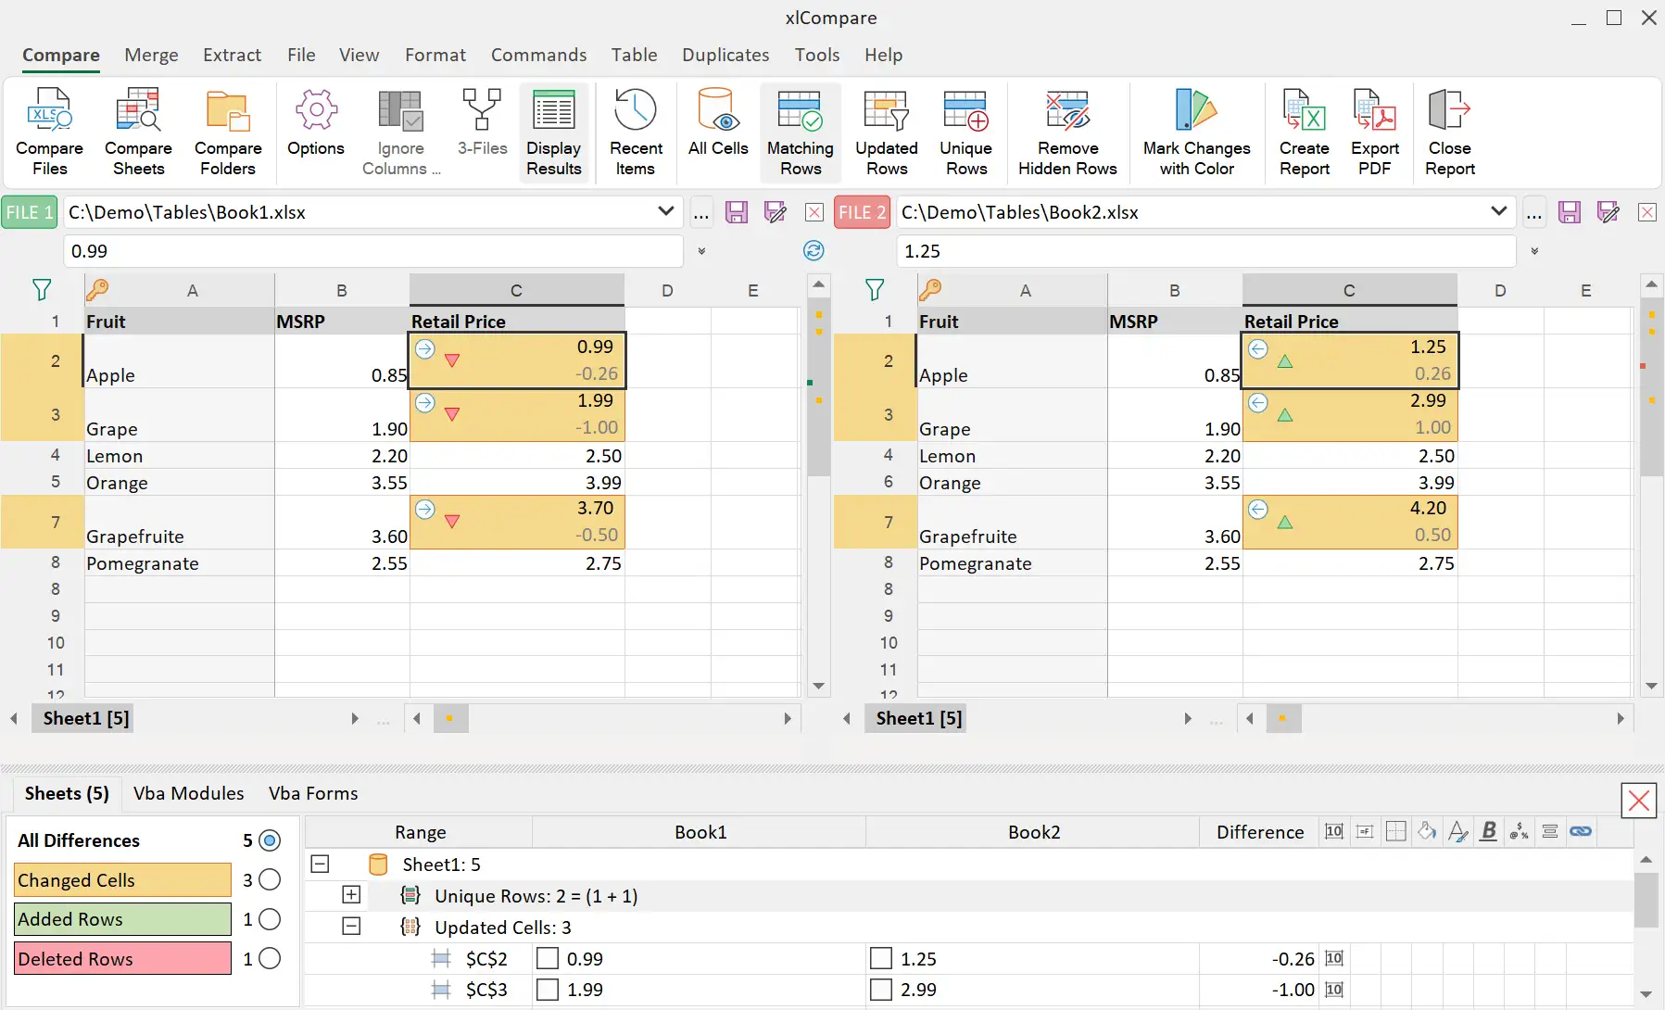Viewport: 1665px width, 1010px height.
Task: Launch Compare Folders tool
Action: (x=228, y=132)
